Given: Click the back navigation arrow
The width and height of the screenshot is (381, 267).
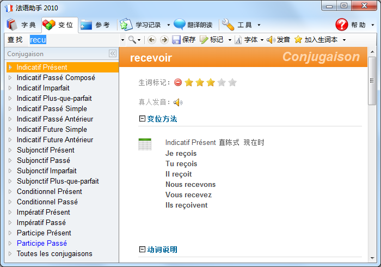Looking at the screenshot, I should 151,40.
